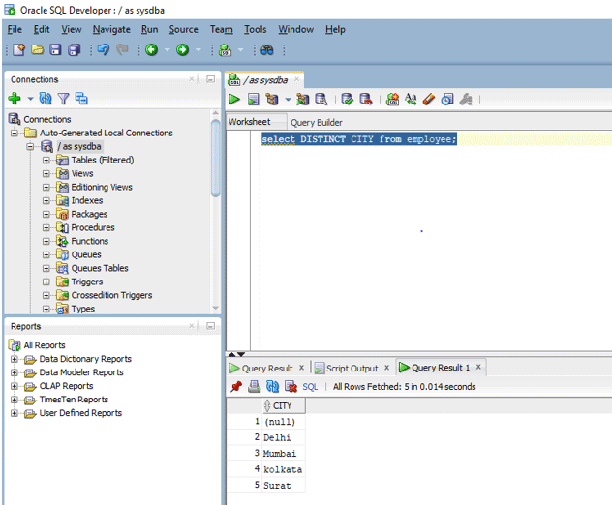Open the SQL Worksheet dropdown arrow
This screenshot has width=612, height=505.
241,50
